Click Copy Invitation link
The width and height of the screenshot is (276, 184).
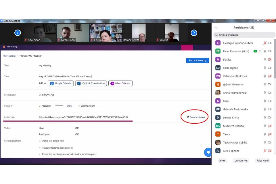coord(196,117)
